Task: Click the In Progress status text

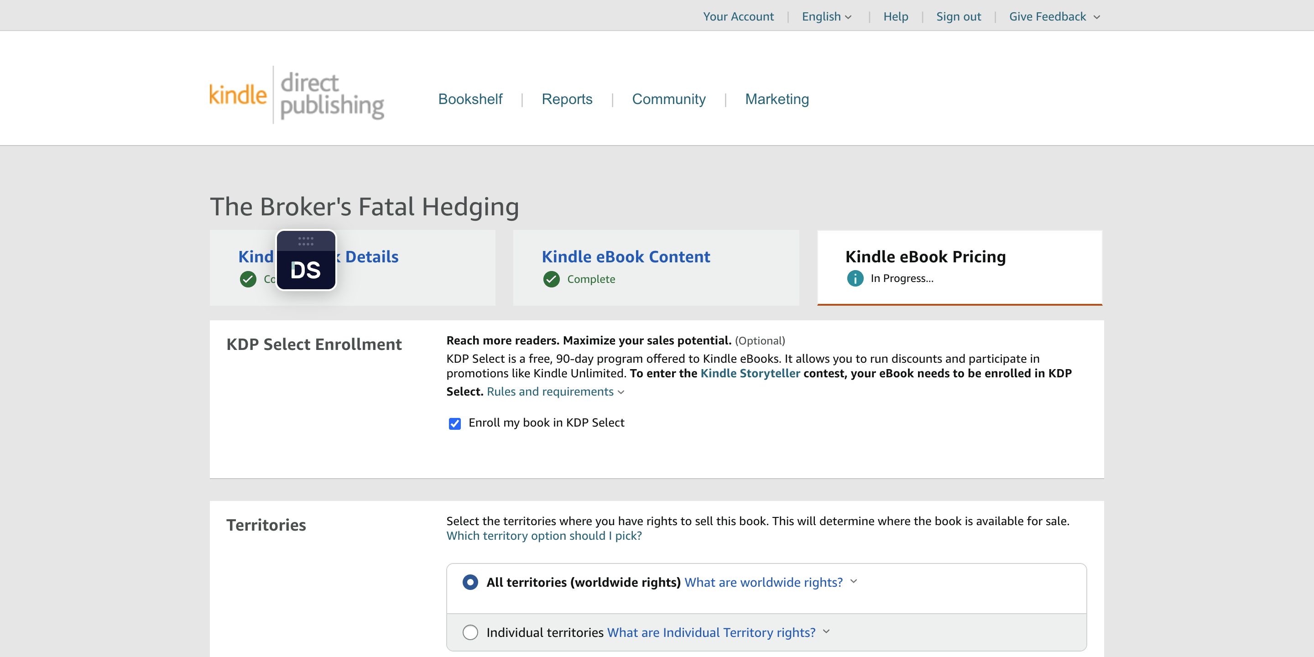Action: [902, 278]
